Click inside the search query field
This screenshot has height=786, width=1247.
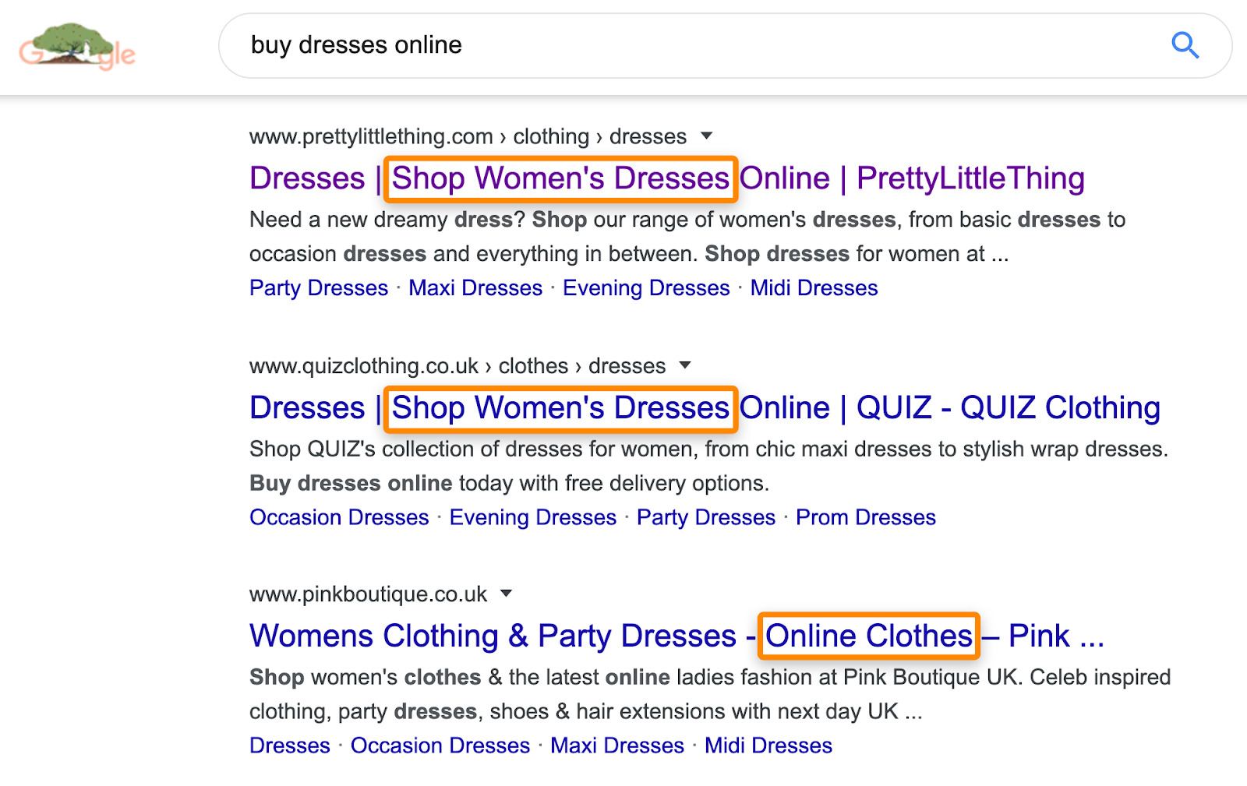click(546, 45)
